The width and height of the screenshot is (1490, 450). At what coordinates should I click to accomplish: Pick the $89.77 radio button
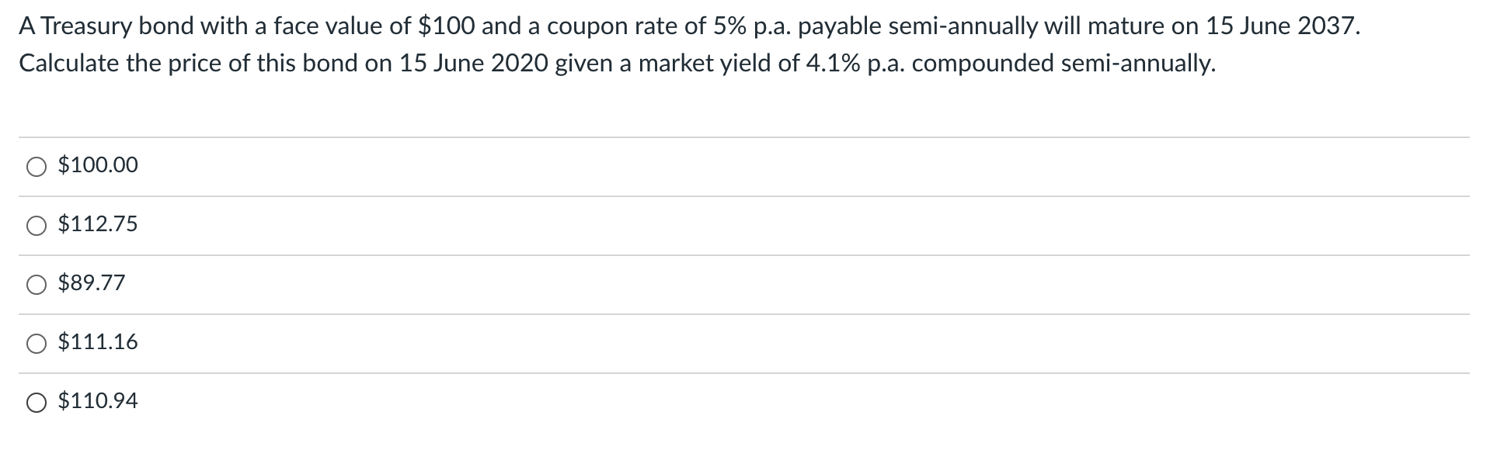tap(37, 285)
